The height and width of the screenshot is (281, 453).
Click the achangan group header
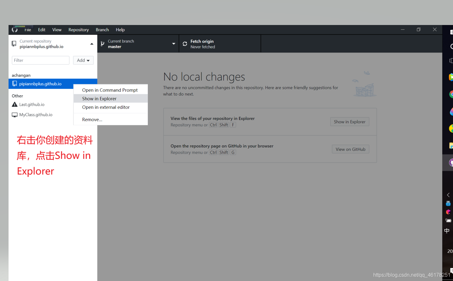coord(21,75)
